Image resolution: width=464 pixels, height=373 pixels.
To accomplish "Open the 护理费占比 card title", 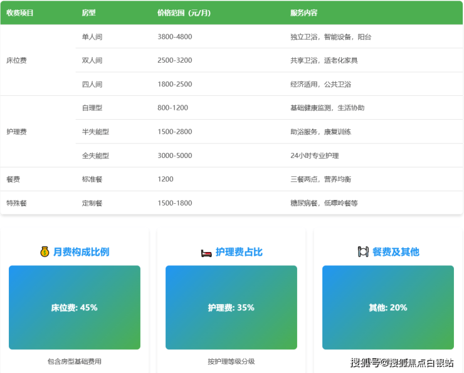I will [x=239, y=252].
